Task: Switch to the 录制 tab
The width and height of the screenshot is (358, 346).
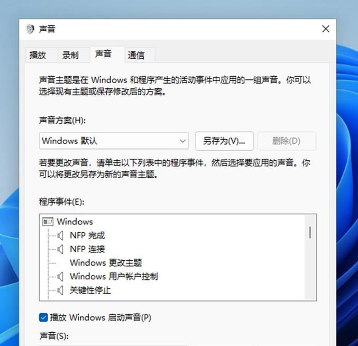Action: [x=70, y=55]
